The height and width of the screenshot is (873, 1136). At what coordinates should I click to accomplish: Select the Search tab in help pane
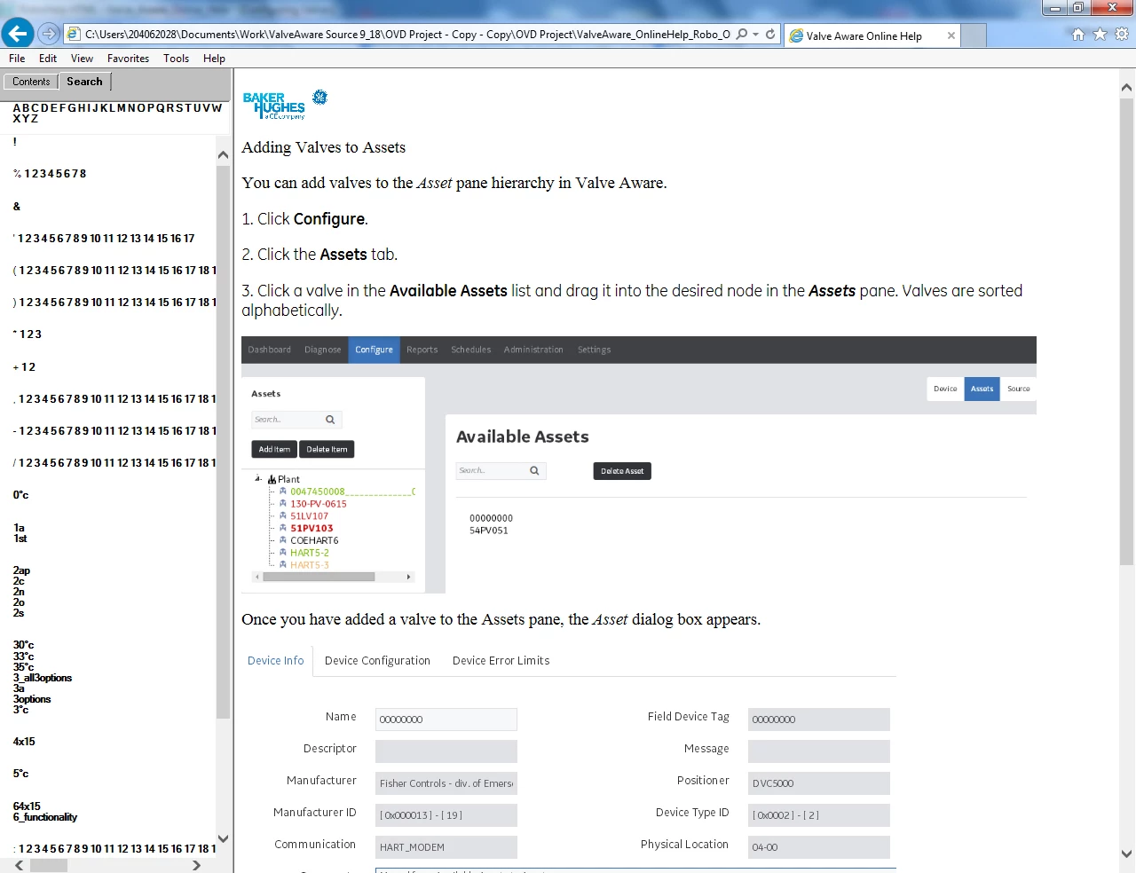[x=84, y=82]
